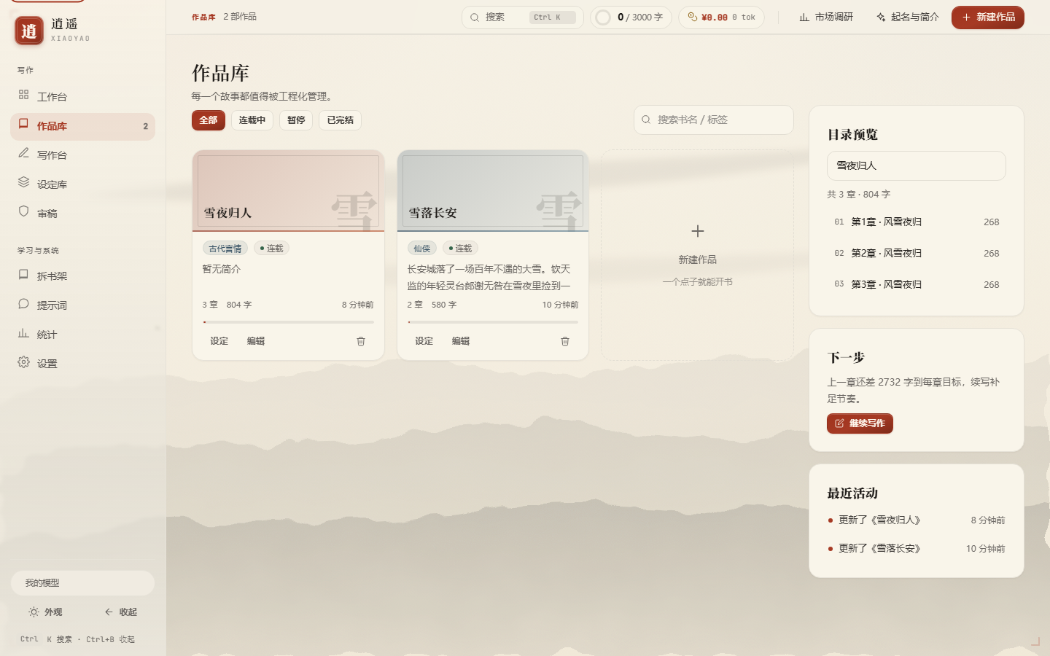Open 设置 with the gear icon
The height and width of the screenshot is (656, 1050).
pyautogui.click(x=82, y=363)
